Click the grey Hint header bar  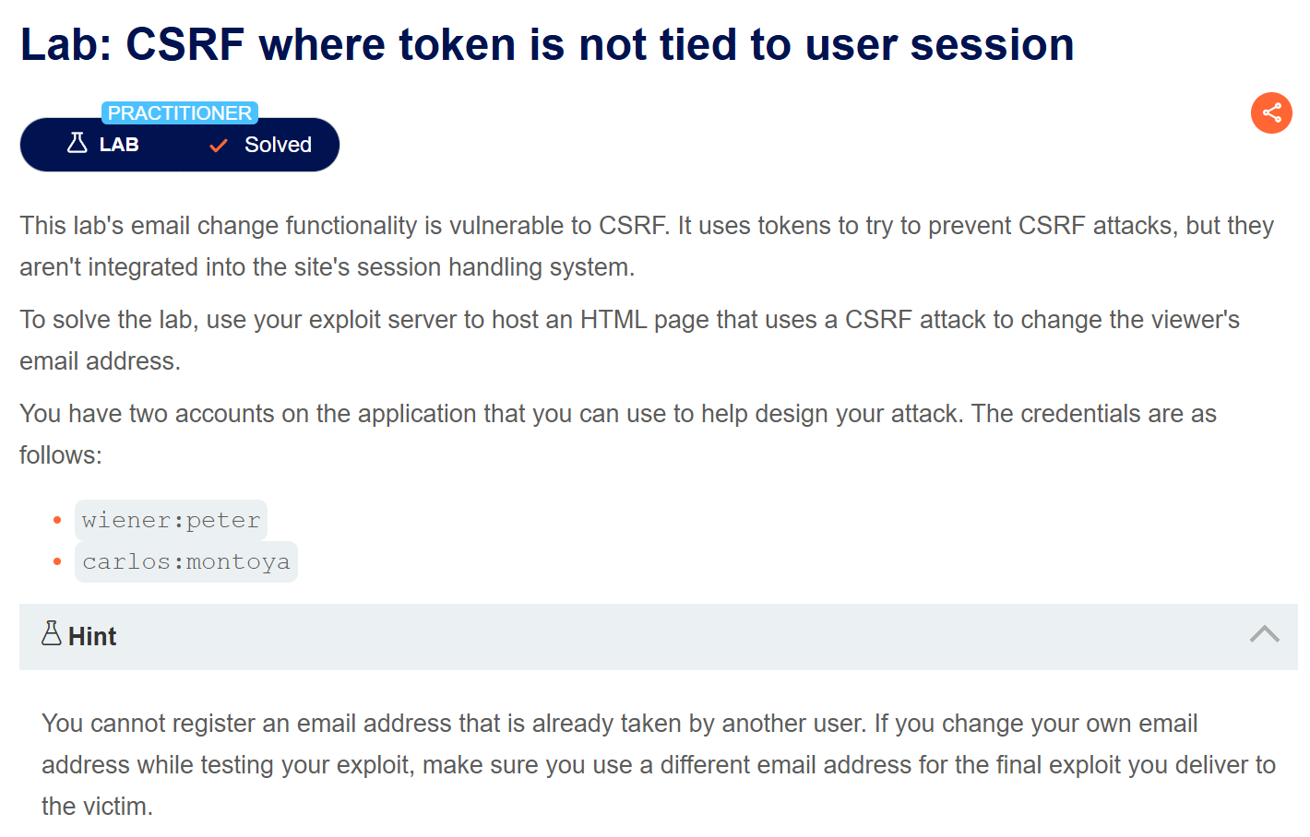coord(646,636)
